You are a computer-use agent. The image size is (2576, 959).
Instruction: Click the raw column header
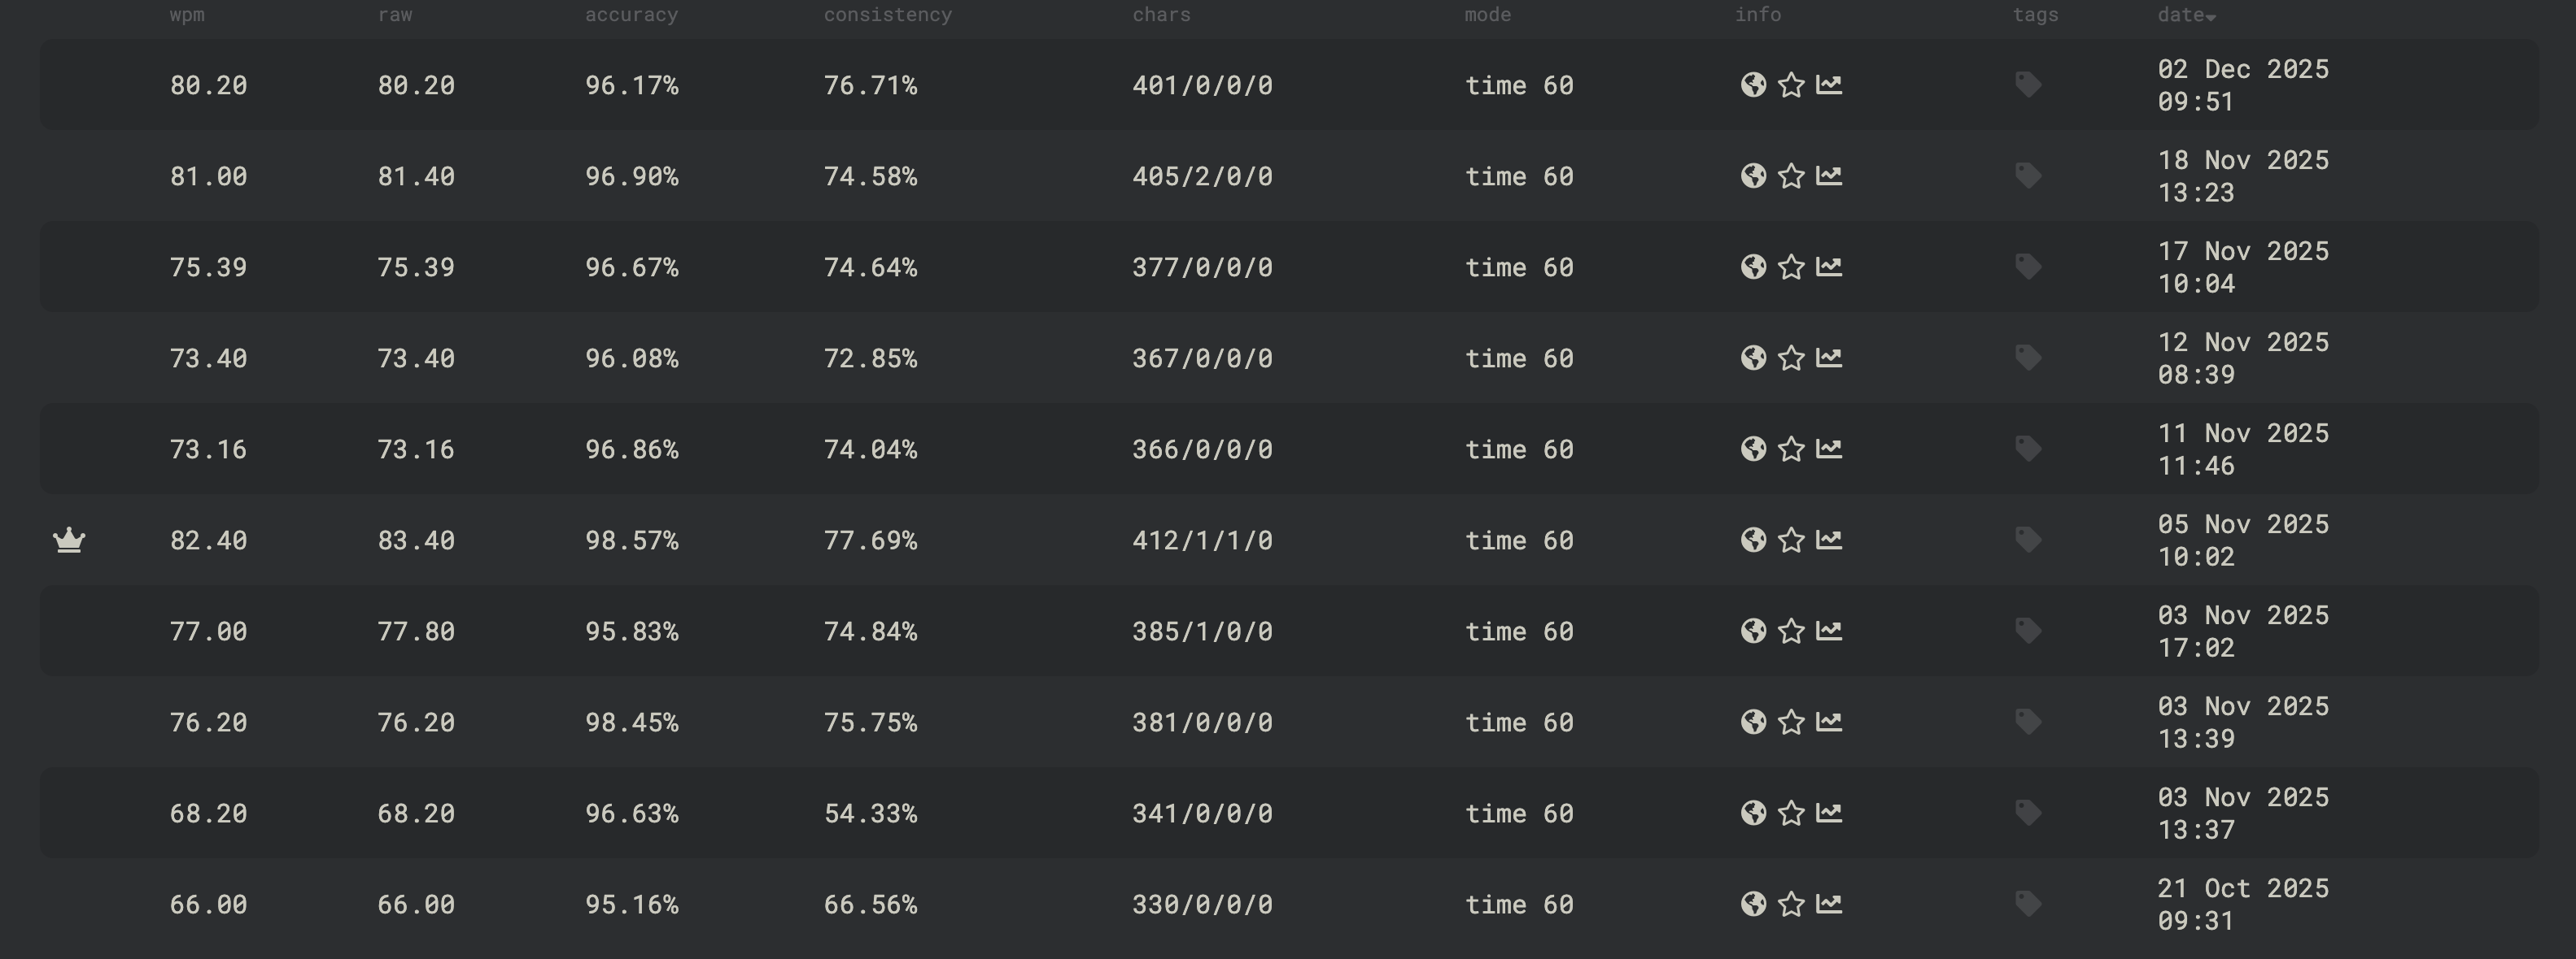click(395, 15)
